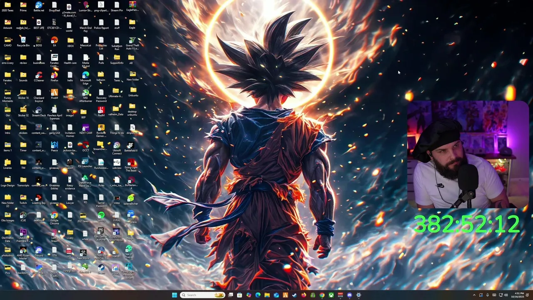Select the Police Report file
Image resolution: width=533 pixels, height=300 pixels.
point(101,25)
